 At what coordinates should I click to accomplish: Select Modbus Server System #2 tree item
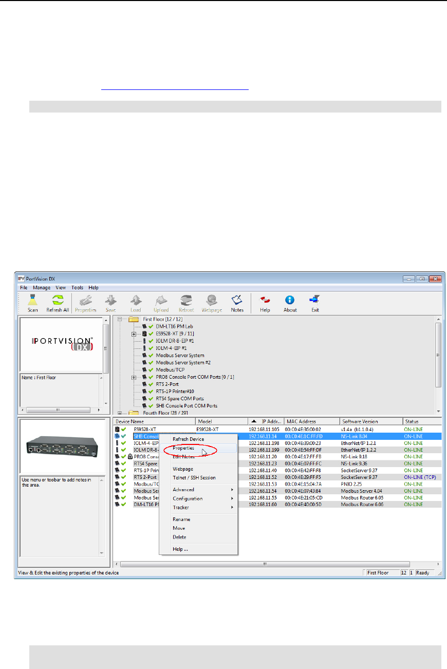[x=183, y=363]
